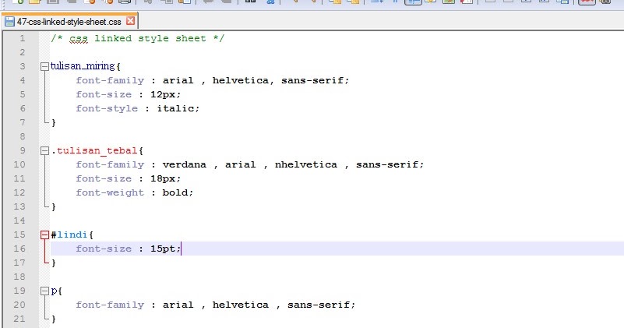
Task: Click sans-serif on line 20
Action: click(x=319, y=305)
